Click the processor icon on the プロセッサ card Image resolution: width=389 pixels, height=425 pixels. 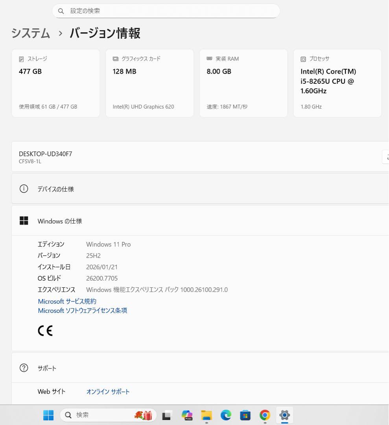pyautogui.click(x=303, y=59)
